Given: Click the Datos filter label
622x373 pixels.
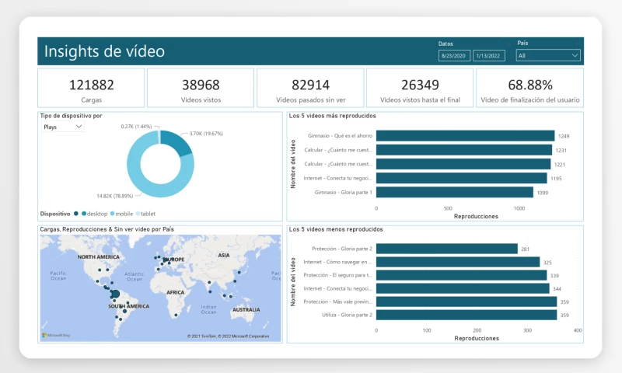Looking at the screenshot, I should 446,44.
